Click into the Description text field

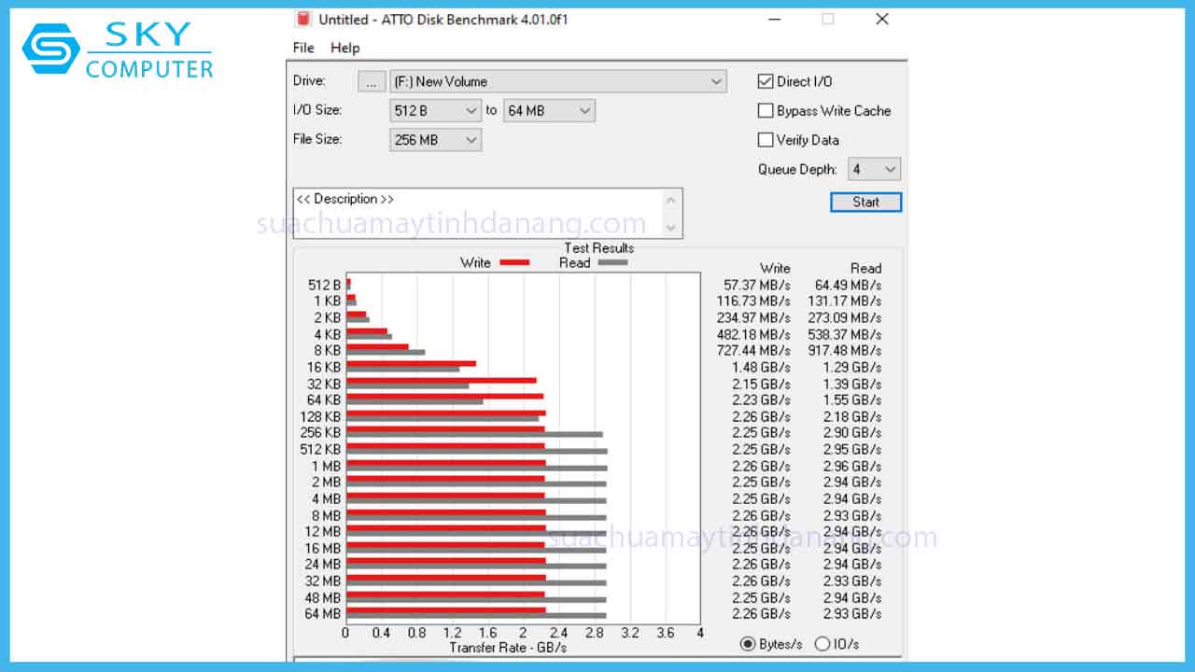tap(478, 213)
